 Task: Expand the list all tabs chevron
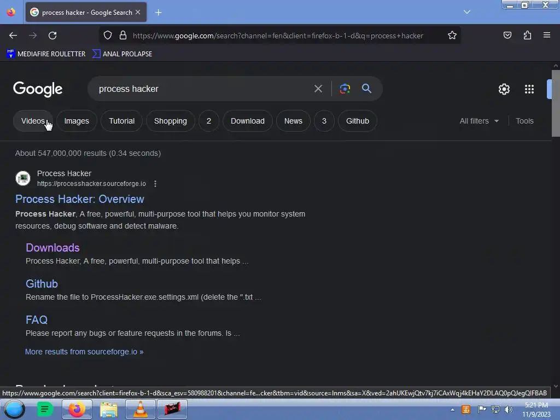467,12
